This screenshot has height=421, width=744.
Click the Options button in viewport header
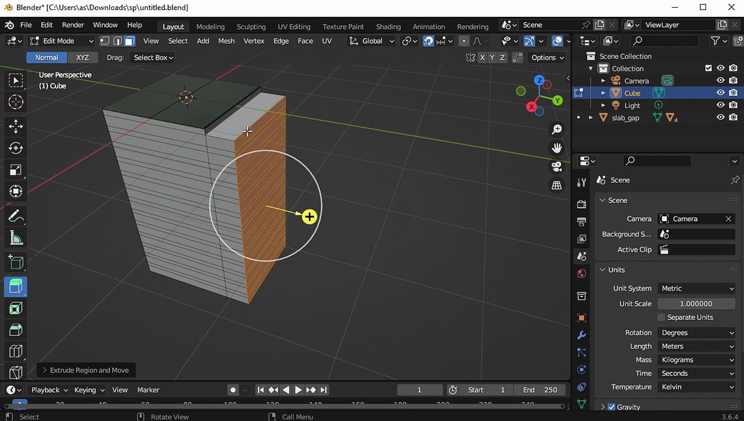coord(547,57)
